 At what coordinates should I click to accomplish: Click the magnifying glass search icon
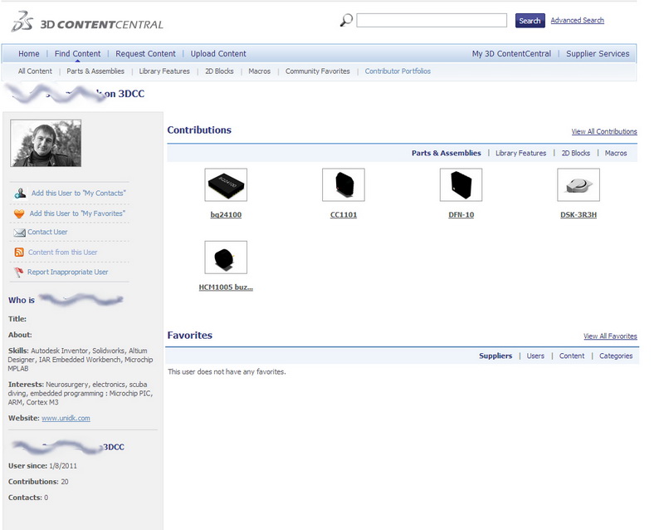(x=346, y=20)
